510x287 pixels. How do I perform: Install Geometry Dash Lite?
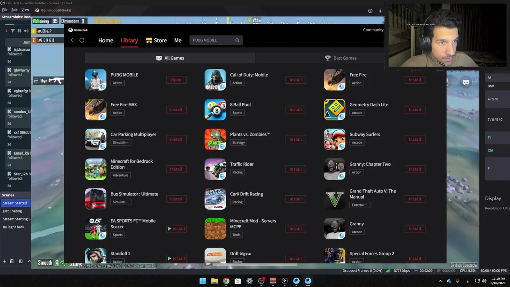coord(415,110)
